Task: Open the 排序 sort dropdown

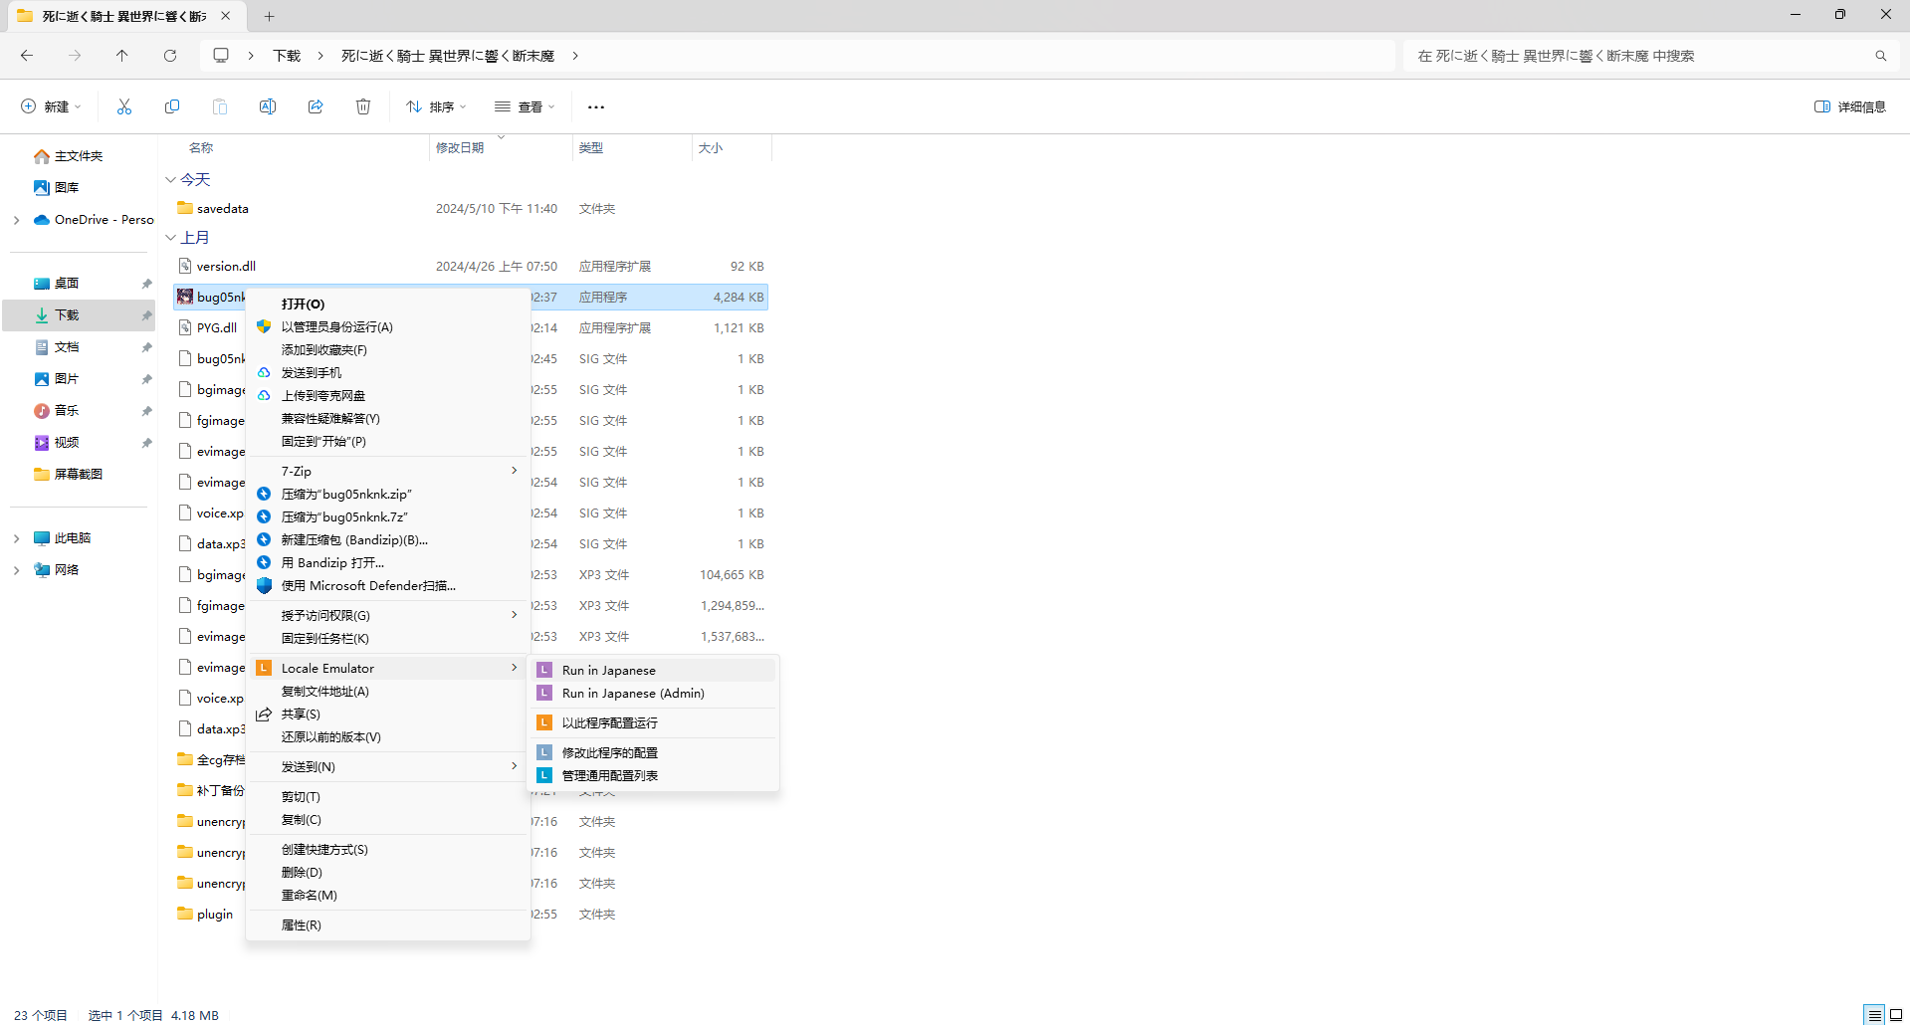Action: pyautogui.click(x=436, y=106)
